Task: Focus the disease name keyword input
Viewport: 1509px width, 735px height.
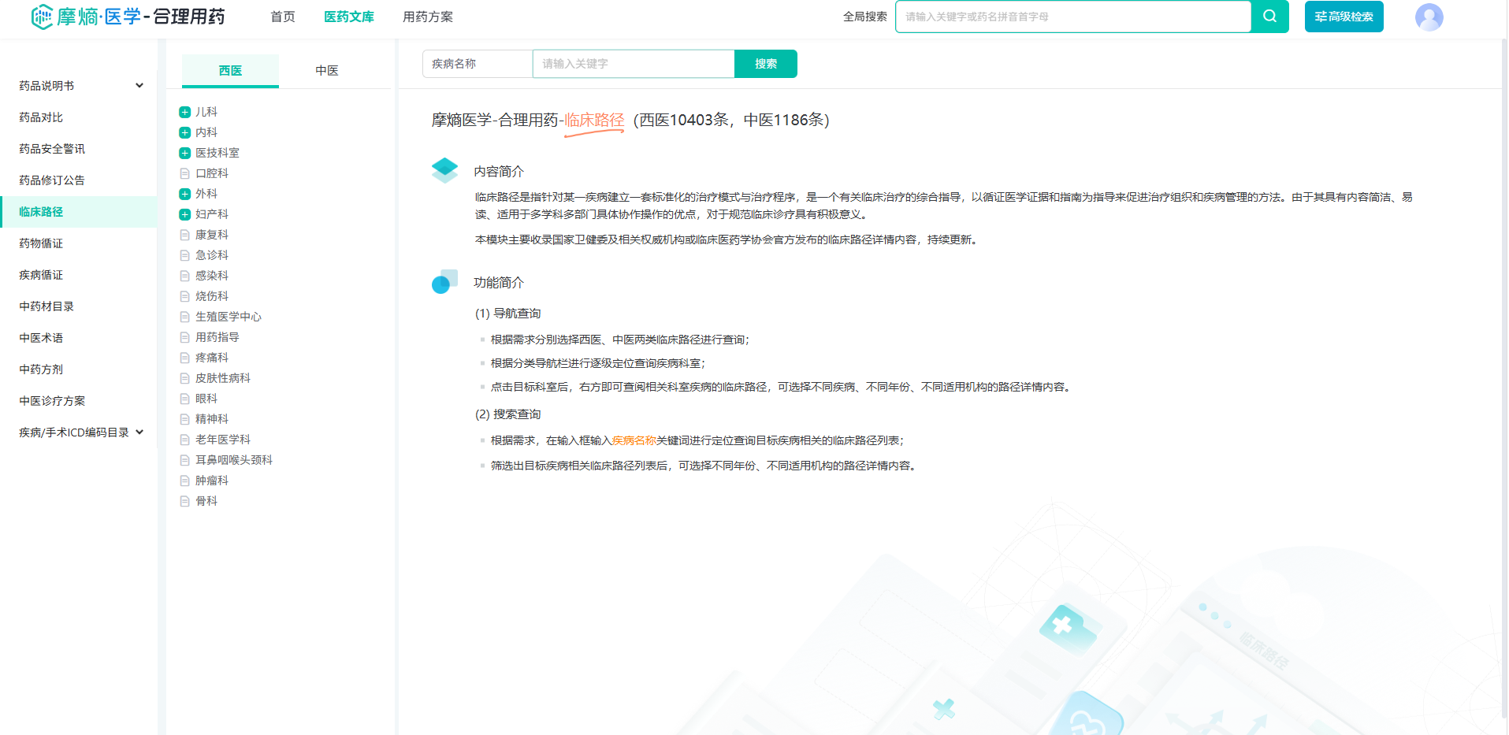Action: click(634, 64)
